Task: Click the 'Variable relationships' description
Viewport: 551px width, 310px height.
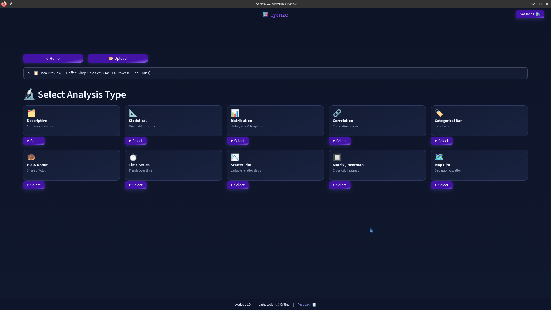Action: [x=246, y=170]
